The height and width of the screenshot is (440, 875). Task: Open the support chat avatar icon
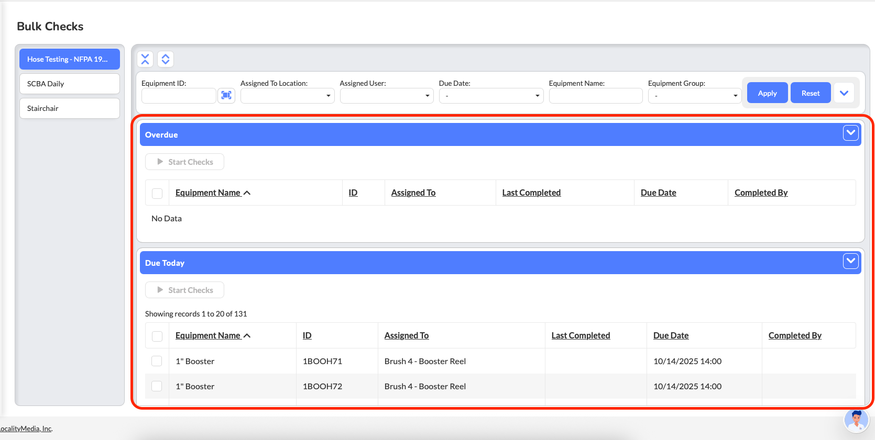[856, 420]
